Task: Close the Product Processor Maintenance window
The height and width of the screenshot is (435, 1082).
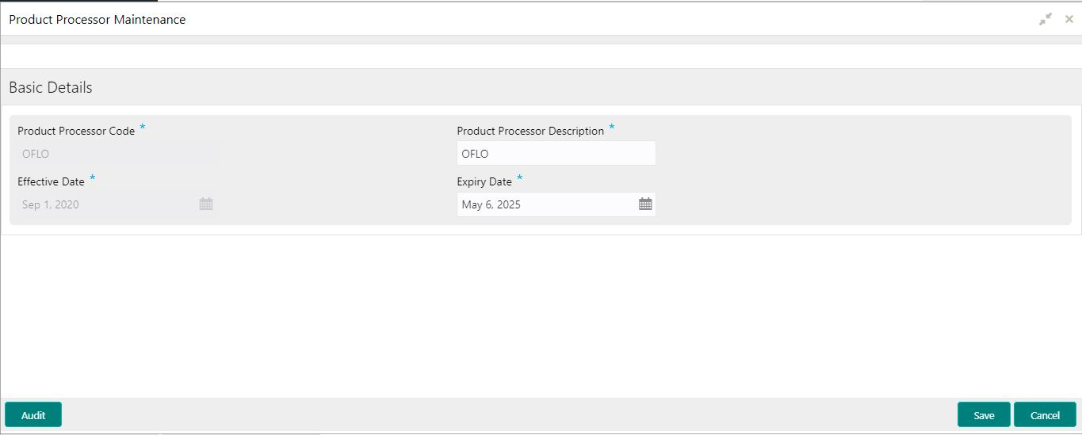Action: coord(1069,19)
